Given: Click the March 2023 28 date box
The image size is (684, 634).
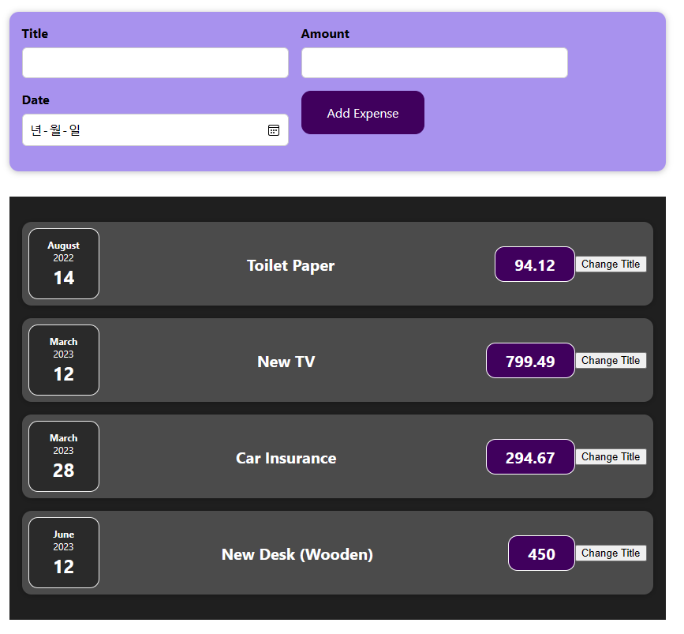Looking at the screenshot, I should 64,456.
